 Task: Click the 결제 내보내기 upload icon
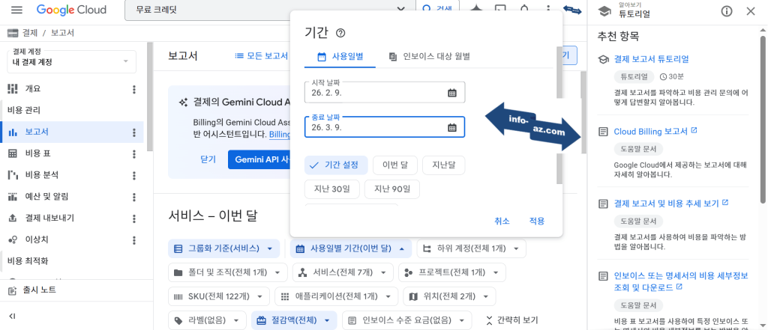13,219
